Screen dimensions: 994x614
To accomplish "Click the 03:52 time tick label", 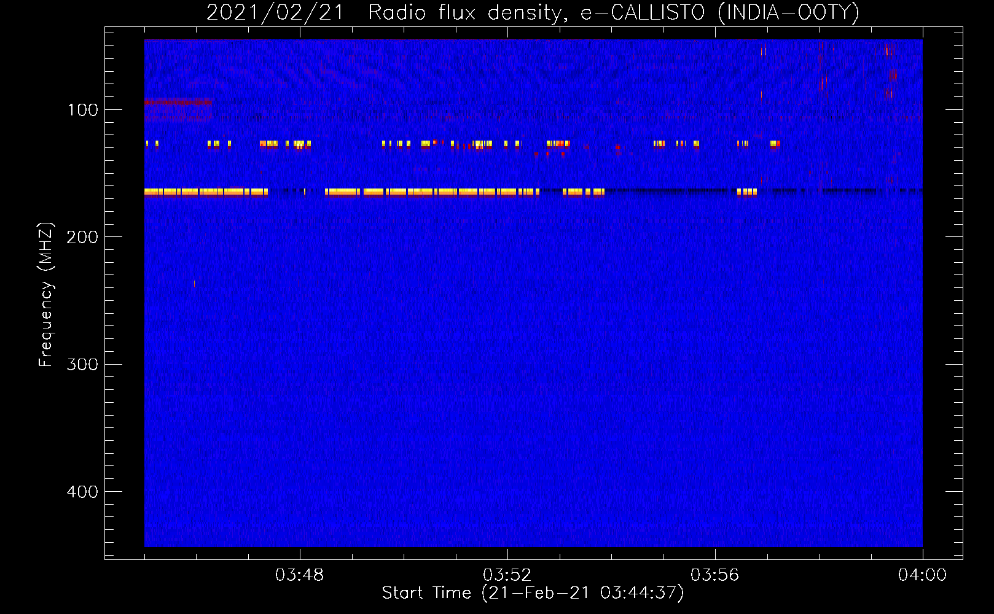I will [x=507, y=575].
